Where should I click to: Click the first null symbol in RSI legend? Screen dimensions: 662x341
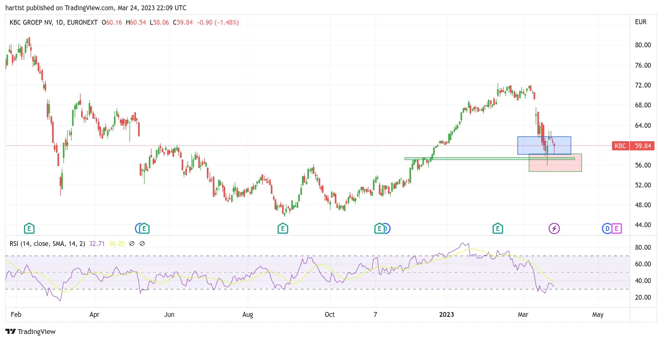pos(132,243)
